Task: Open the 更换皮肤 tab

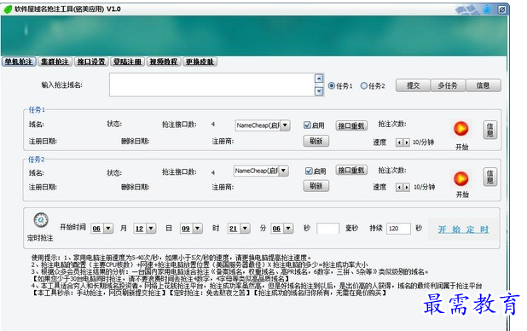Action: pos(200,62)
